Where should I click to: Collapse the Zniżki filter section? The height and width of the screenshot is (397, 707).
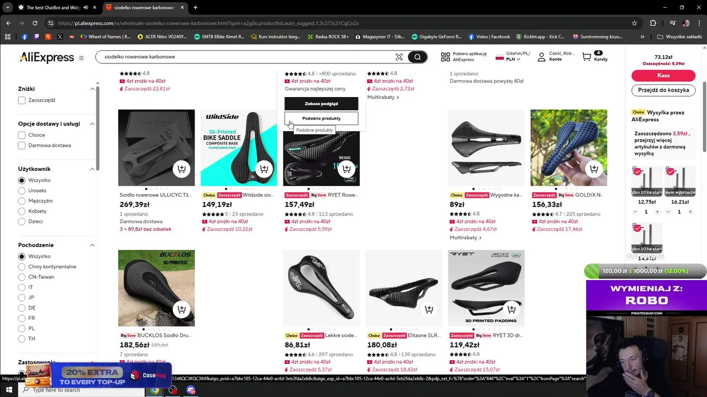92,89
